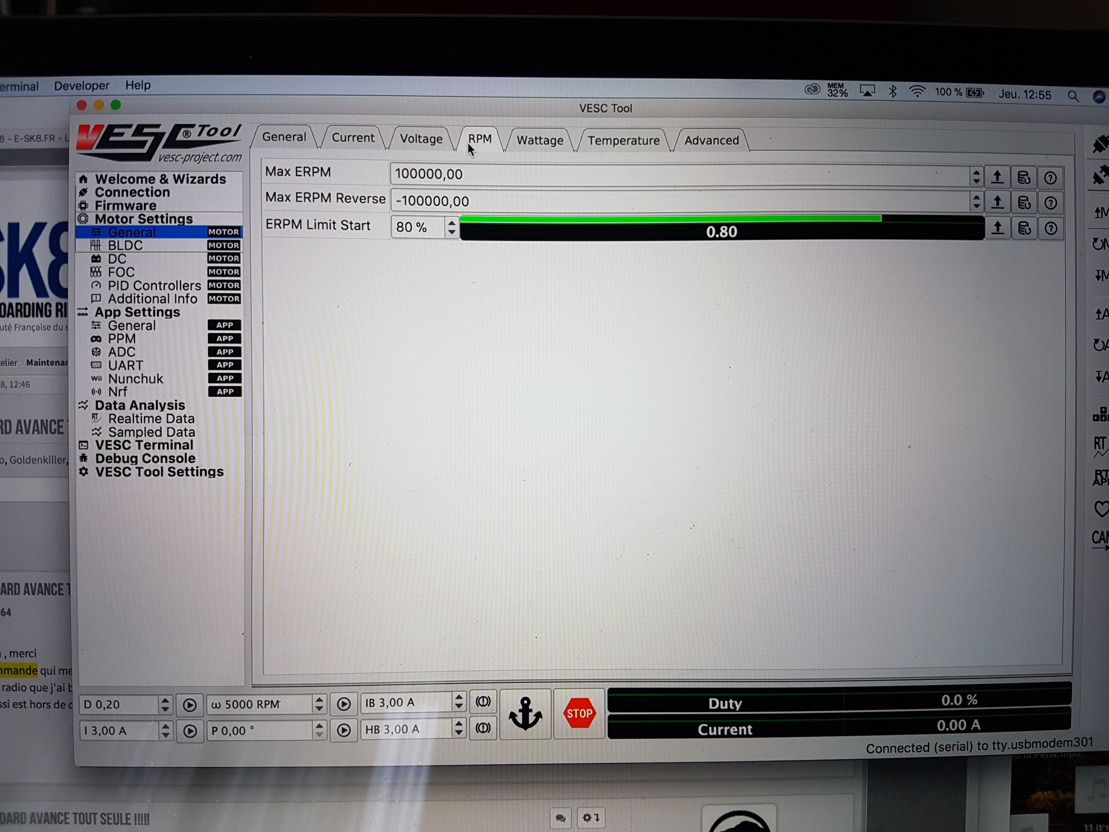Image resolution: width=1109 pixels, height=832 pixels.
Task: Open UART app settings
Action: click(x=159, y=366)
